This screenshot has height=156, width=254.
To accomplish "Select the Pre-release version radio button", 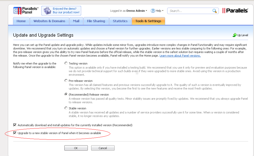I will (66, 81).
